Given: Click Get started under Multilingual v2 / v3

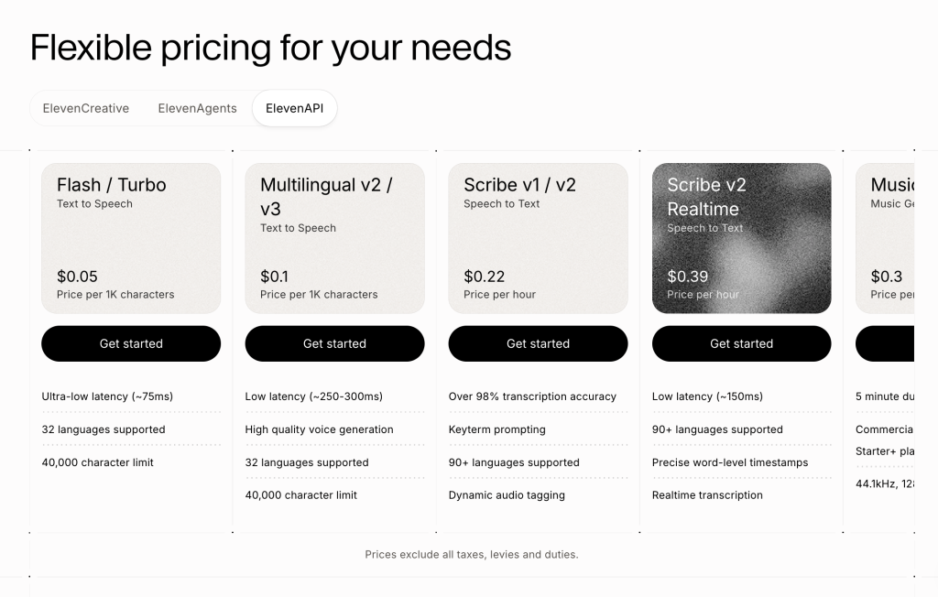Looking at the screenshot, I should (x=334, y=343).
